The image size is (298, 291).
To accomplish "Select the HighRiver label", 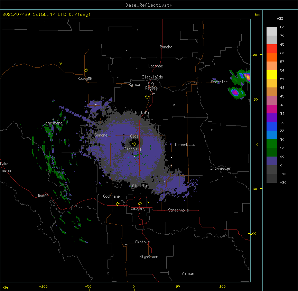I will [148, 257].
